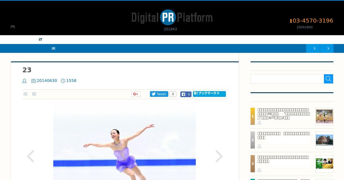Open the IR item in blue bar
344x180 pixels.
[x=53, y=49]
